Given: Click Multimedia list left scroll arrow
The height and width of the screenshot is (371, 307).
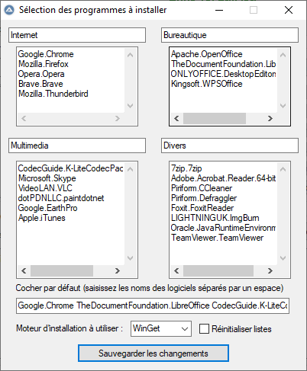Looking at the screenshot, I should coord(24,271).
